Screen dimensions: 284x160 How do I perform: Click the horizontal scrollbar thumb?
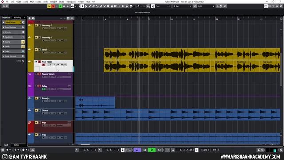point(85,145)
